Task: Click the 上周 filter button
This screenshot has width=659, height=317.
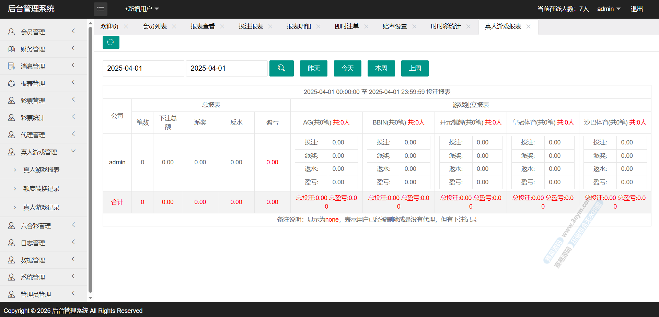Action: pyautogui.click(x=415, y=68)
